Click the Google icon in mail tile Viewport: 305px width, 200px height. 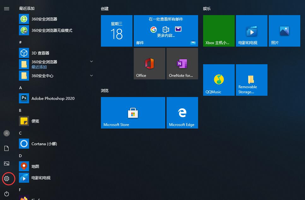coord(154,30)
